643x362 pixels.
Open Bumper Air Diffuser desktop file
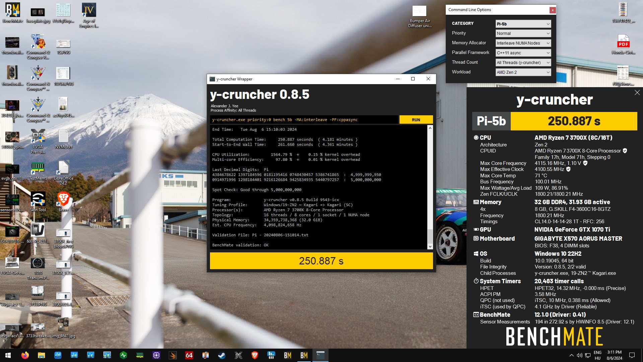point(420,16)
